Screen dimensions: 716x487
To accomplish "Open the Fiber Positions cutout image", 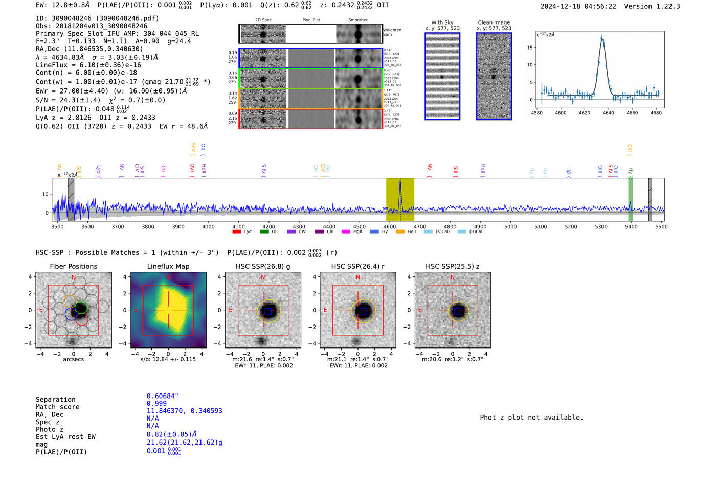I will (74, 310).
